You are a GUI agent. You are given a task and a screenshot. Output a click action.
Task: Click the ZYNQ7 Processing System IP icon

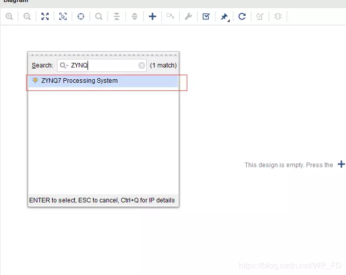coord(35,80)
